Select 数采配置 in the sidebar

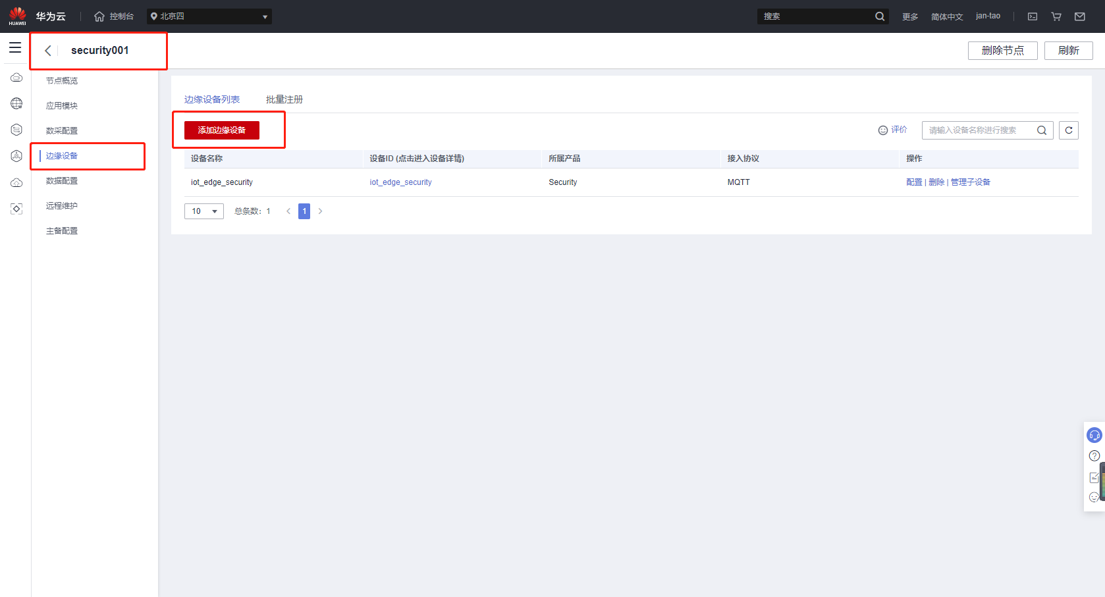click(62, 131)
